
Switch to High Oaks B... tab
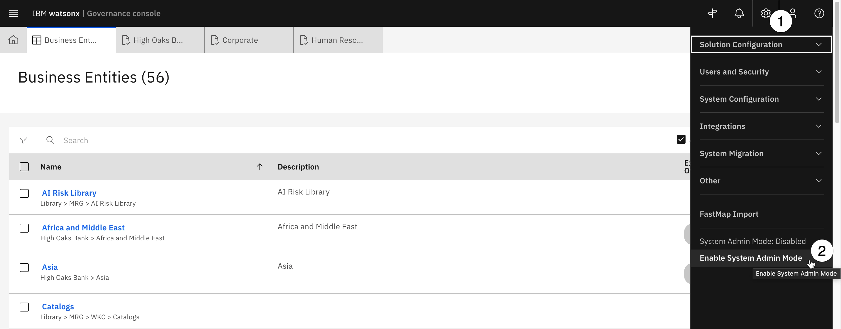pyautogui.click(x=160, y=40)
